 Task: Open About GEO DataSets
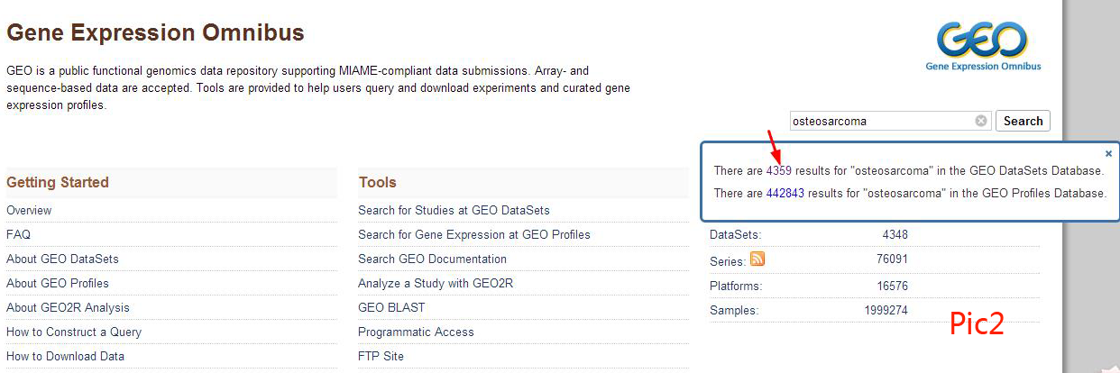[62, 259]
